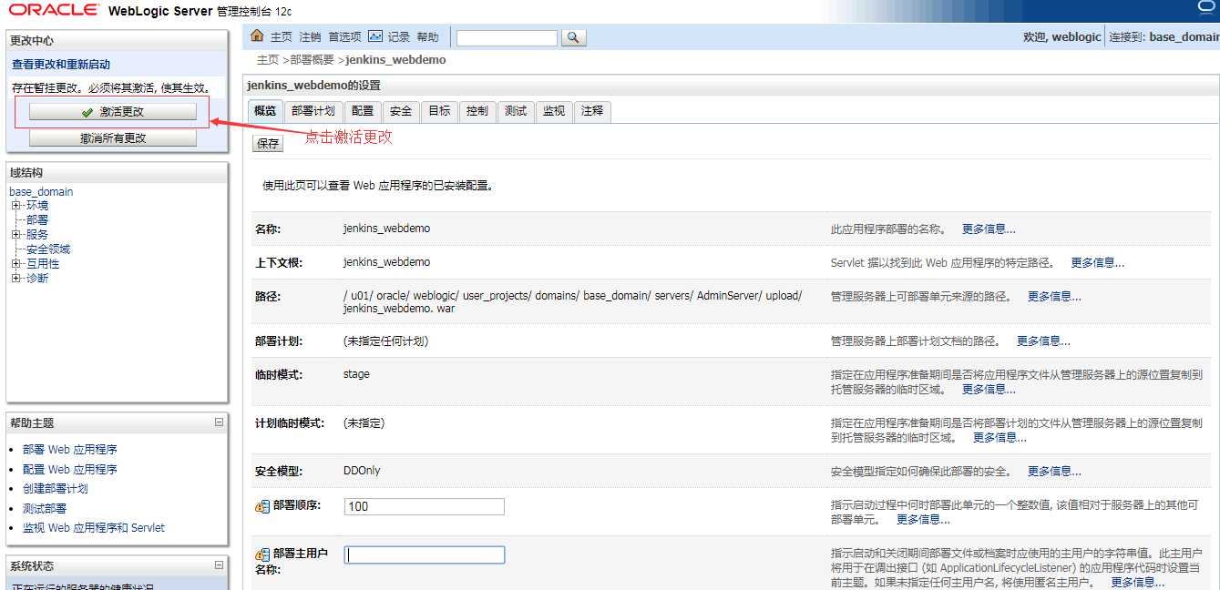Switch to the 监视 tab

554,111
